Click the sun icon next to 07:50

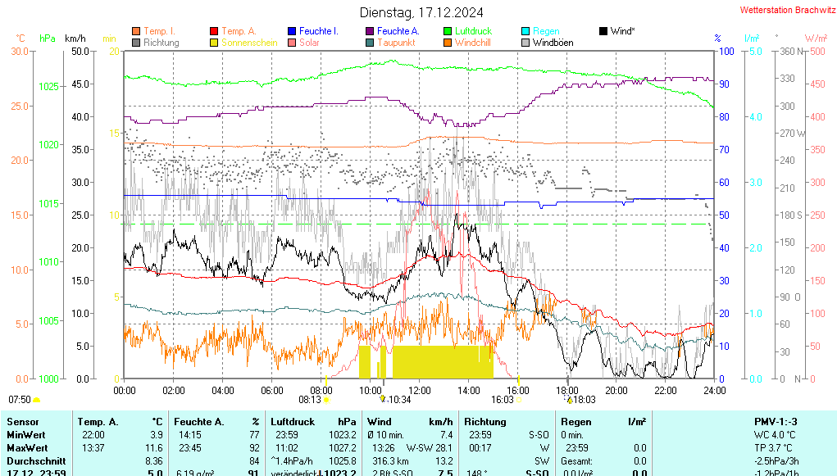tap(37, 400)
